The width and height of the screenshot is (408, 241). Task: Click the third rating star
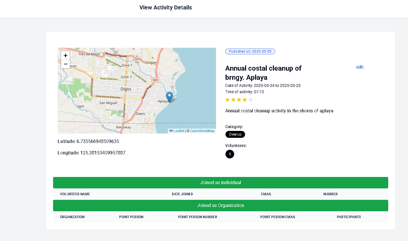[x=239, y=100]
